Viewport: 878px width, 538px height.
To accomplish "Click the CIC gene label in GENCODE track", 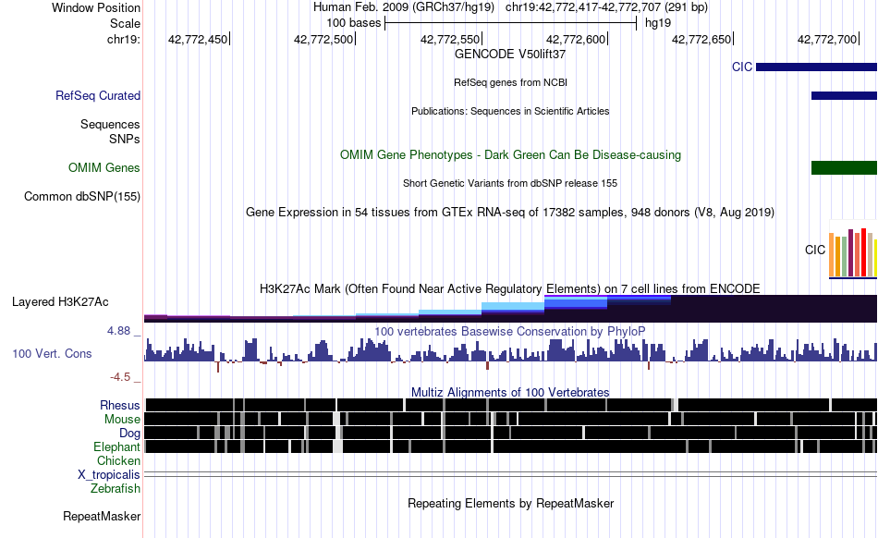I will (x=742, y=67).
